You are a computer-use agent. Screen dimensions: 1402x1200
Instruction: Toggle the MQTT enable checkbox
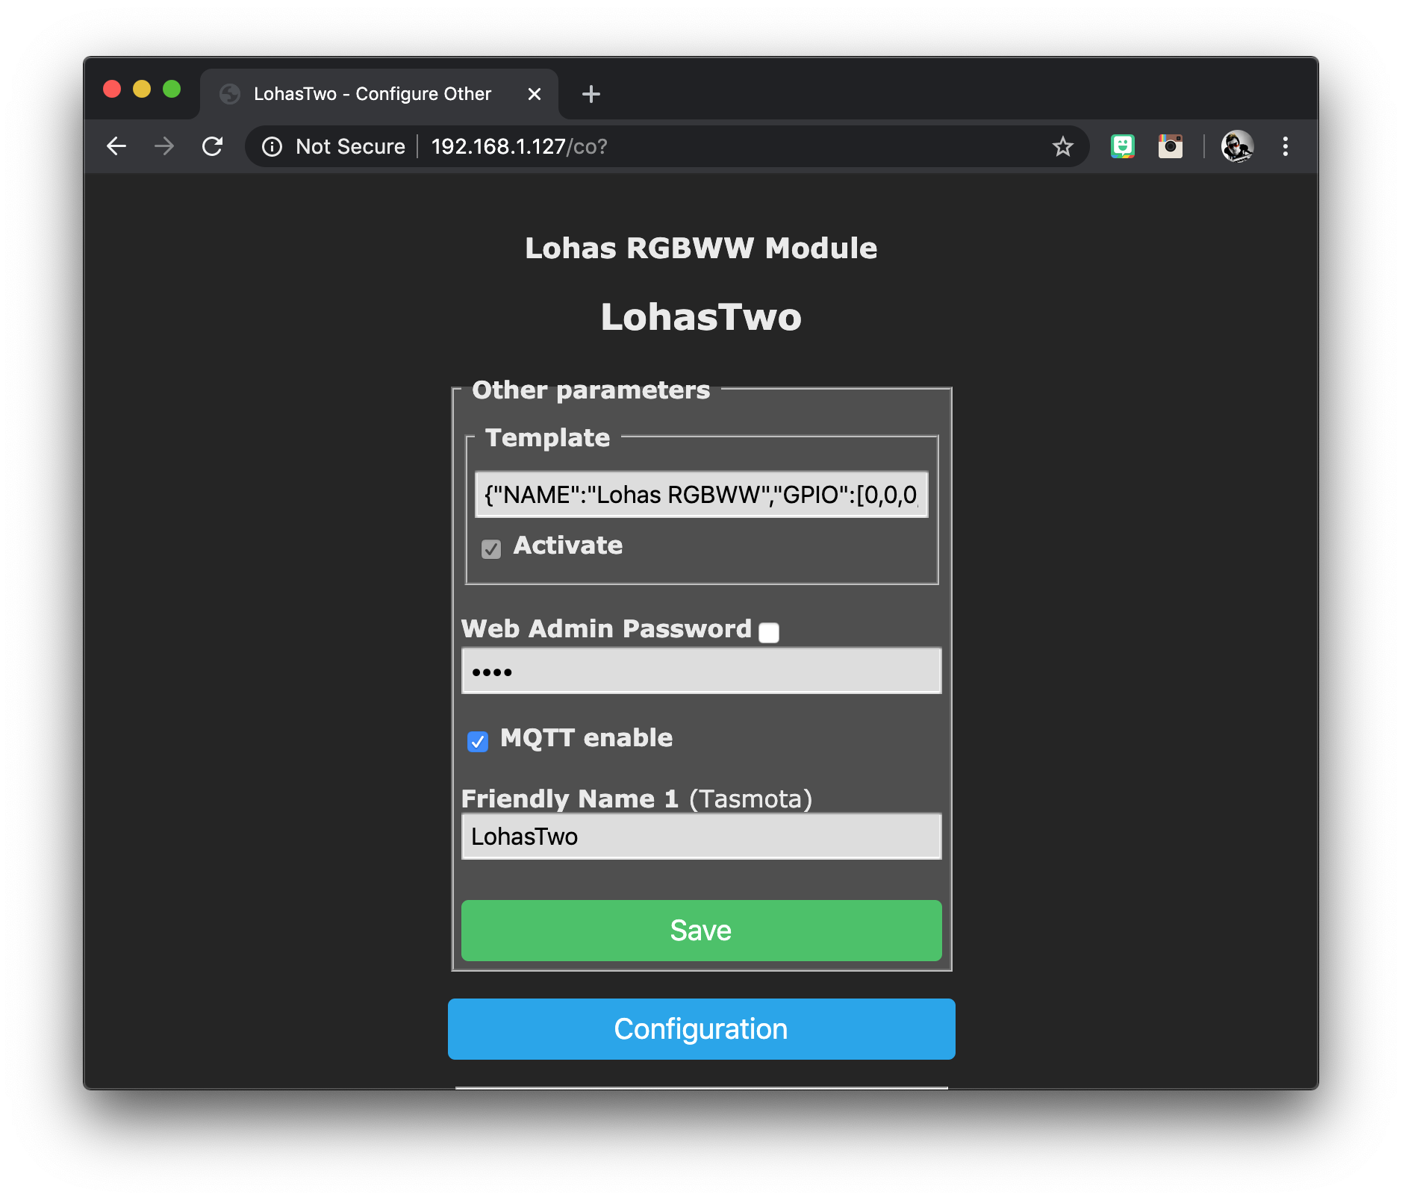pos(478,741)
